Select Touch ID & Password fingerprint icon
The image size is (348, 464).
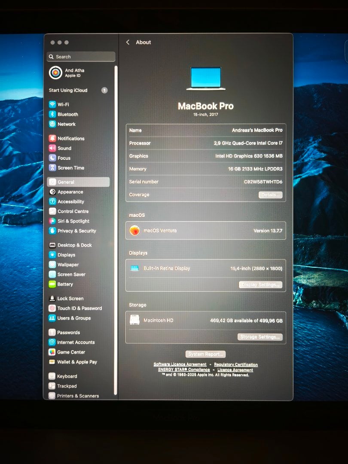[52, 308]
